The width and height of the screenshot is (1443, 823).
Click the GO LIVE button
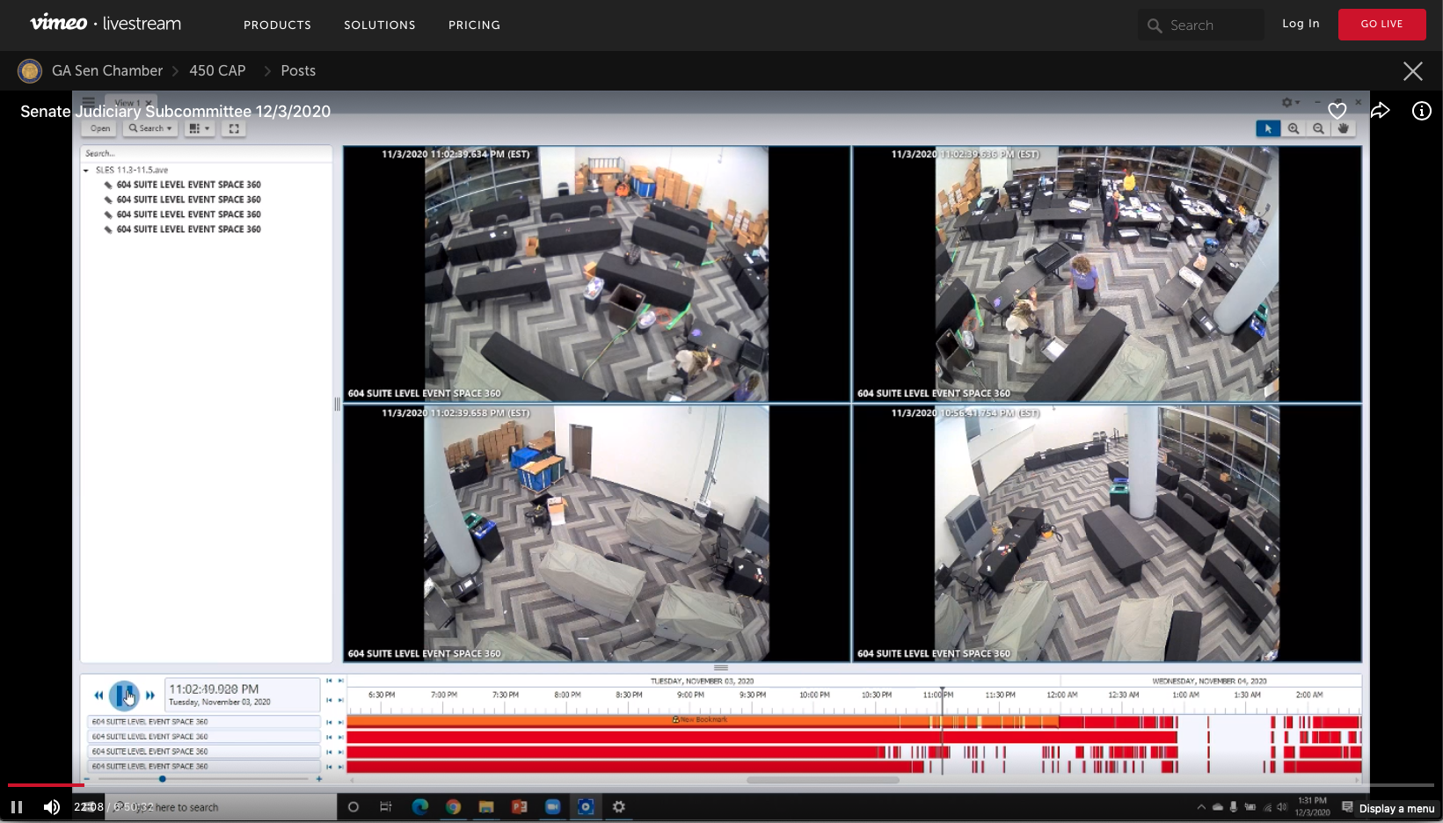tap(1381, 25)
